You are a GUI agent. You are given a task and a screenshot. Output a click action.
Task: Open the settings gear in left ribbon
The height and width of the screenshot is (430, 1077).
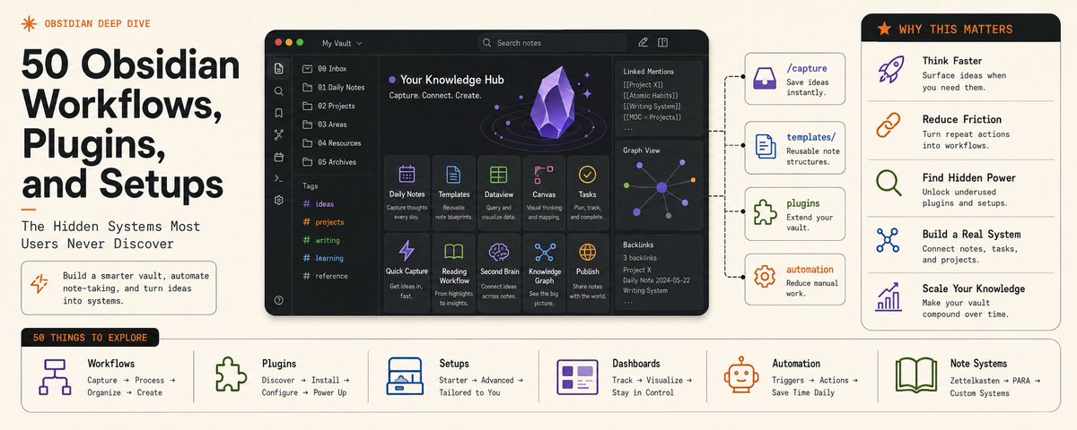[279, 200]
